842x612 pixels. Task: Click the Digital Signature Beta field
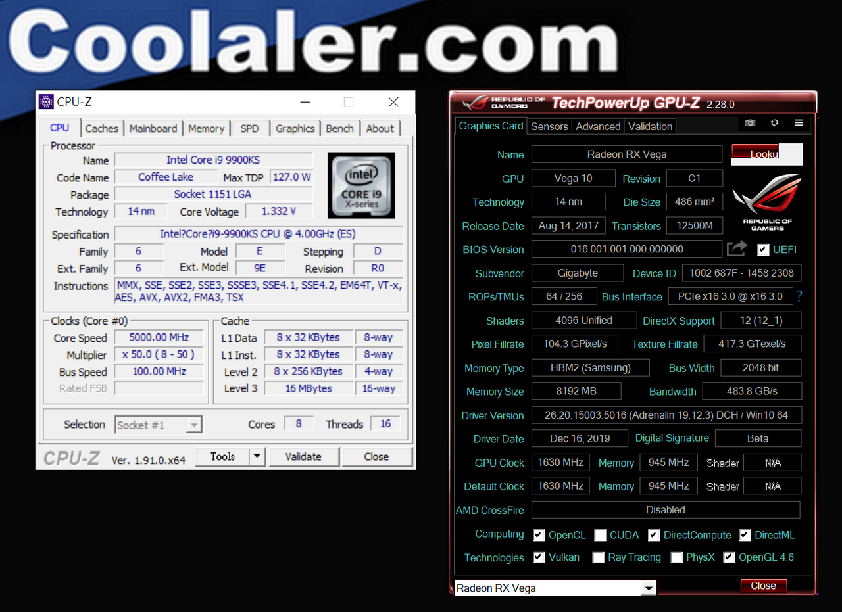758,438
